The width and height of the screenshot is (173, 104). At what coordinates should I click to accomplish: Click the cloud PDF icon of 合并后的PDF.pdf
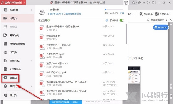click(x=42, y=56)
